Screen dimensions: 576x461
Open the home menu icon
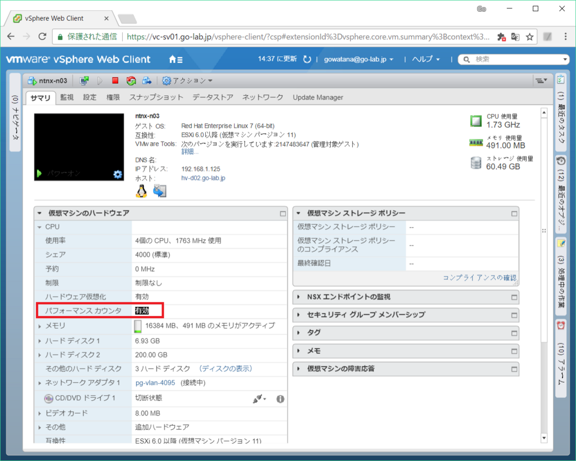[x=175, y=59]
